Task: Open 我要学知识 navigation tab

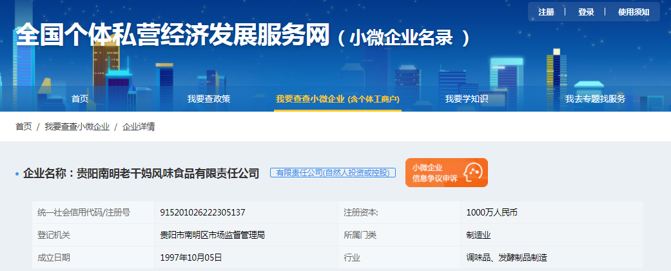Action: coord(467,99)
